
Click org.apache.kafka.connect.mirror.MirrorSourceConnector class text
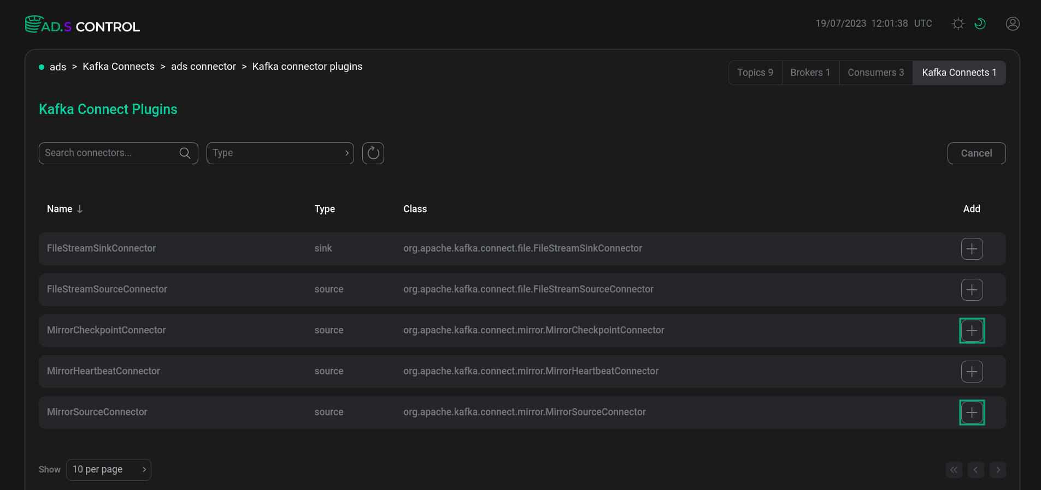point(525,412)
